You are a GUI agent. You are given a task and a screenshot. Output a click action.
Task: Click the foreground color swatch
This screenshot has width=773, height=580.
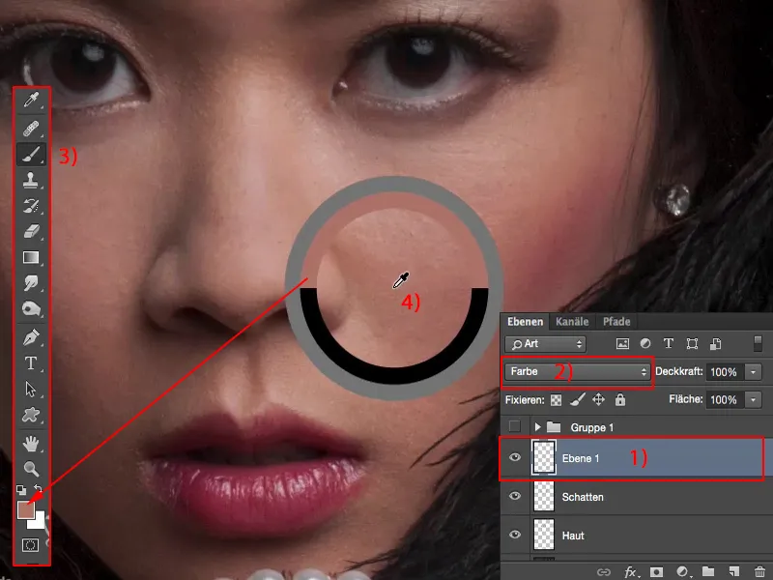point(26,510)
